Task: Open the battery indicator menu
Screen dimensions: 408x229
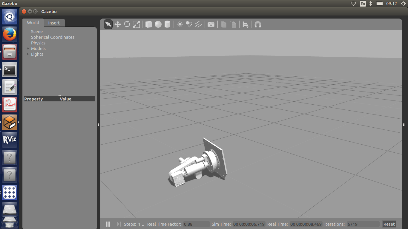Action: point(380,4)
